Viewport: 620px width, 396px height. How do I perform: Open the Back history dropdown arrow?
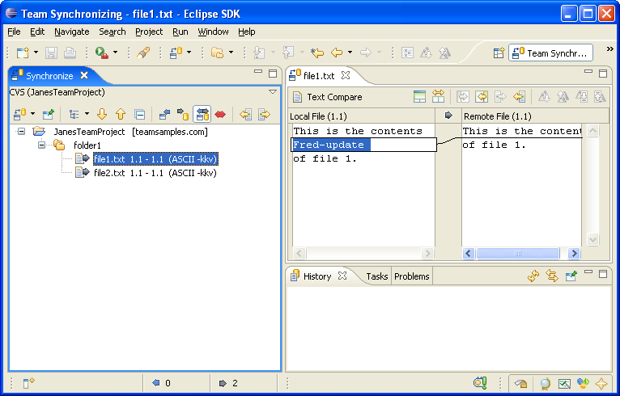(x=350, y=52)
